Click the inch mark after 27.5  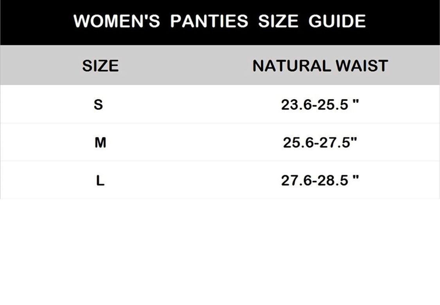pyautogui.click(x=354, y=140)
